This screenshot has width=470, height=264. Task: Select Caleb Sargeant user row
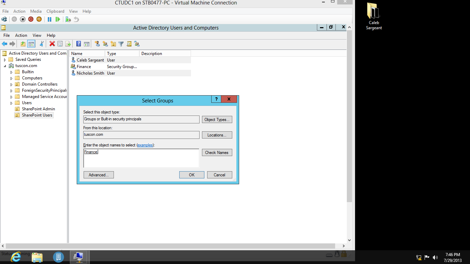click(130, 60)
